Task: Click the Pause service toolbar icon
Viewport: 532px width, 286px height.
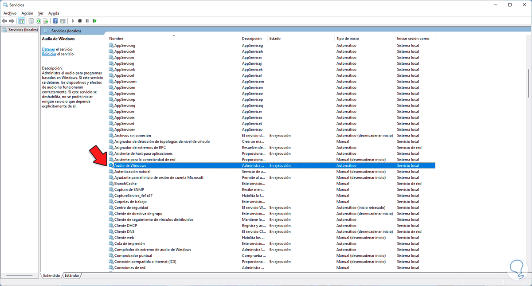Action: [x=87, y=21]
